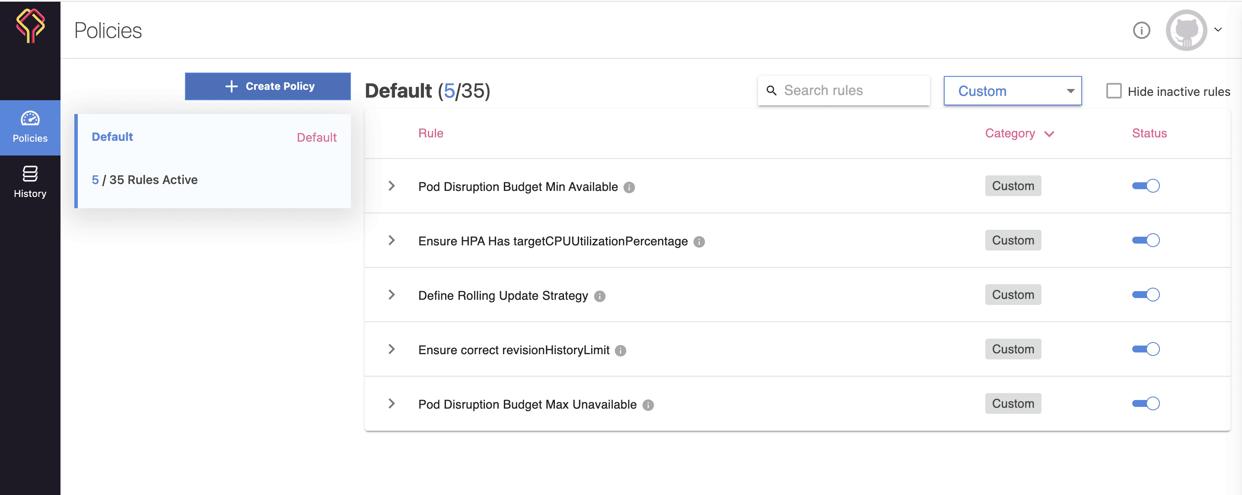The image size is (1242, 495).
Task: Toggle off Define Rolling Update Strategy rule
Action: 1146,295
